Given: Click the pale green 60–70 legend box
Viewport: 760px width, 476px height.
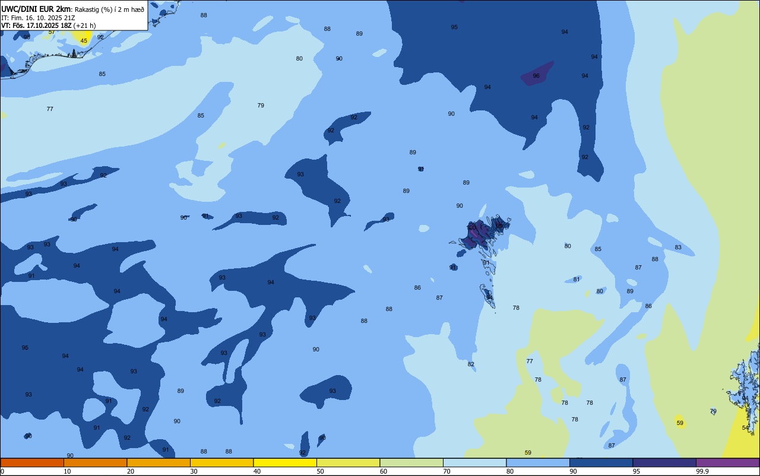Looking at the screenshot, I should [x=411, y=462].
